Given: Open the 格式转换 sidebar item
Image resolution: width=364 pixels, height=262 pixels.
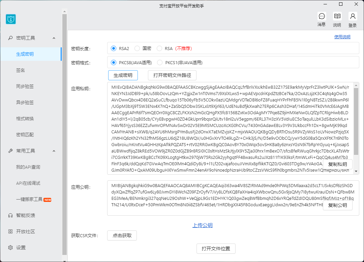Looking at the screenshot, I should 31,119.
